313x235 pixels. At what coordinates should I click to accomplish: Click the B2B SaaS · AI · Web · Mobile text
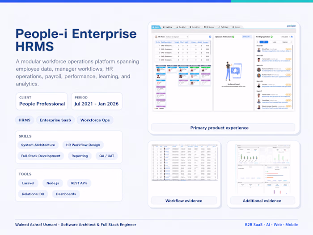(x=271, y=225)
